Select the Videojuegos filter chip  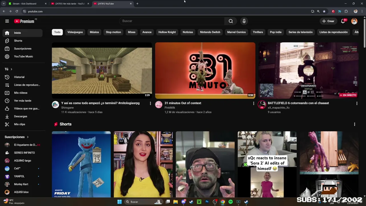pyautogui.click(x=75, y=32)
